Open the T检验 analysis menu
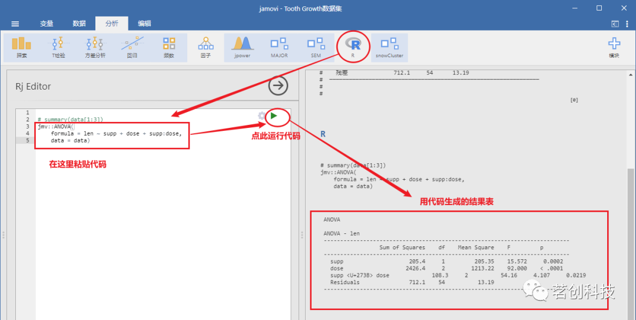 pyautogui.click(x=58, y=48)
